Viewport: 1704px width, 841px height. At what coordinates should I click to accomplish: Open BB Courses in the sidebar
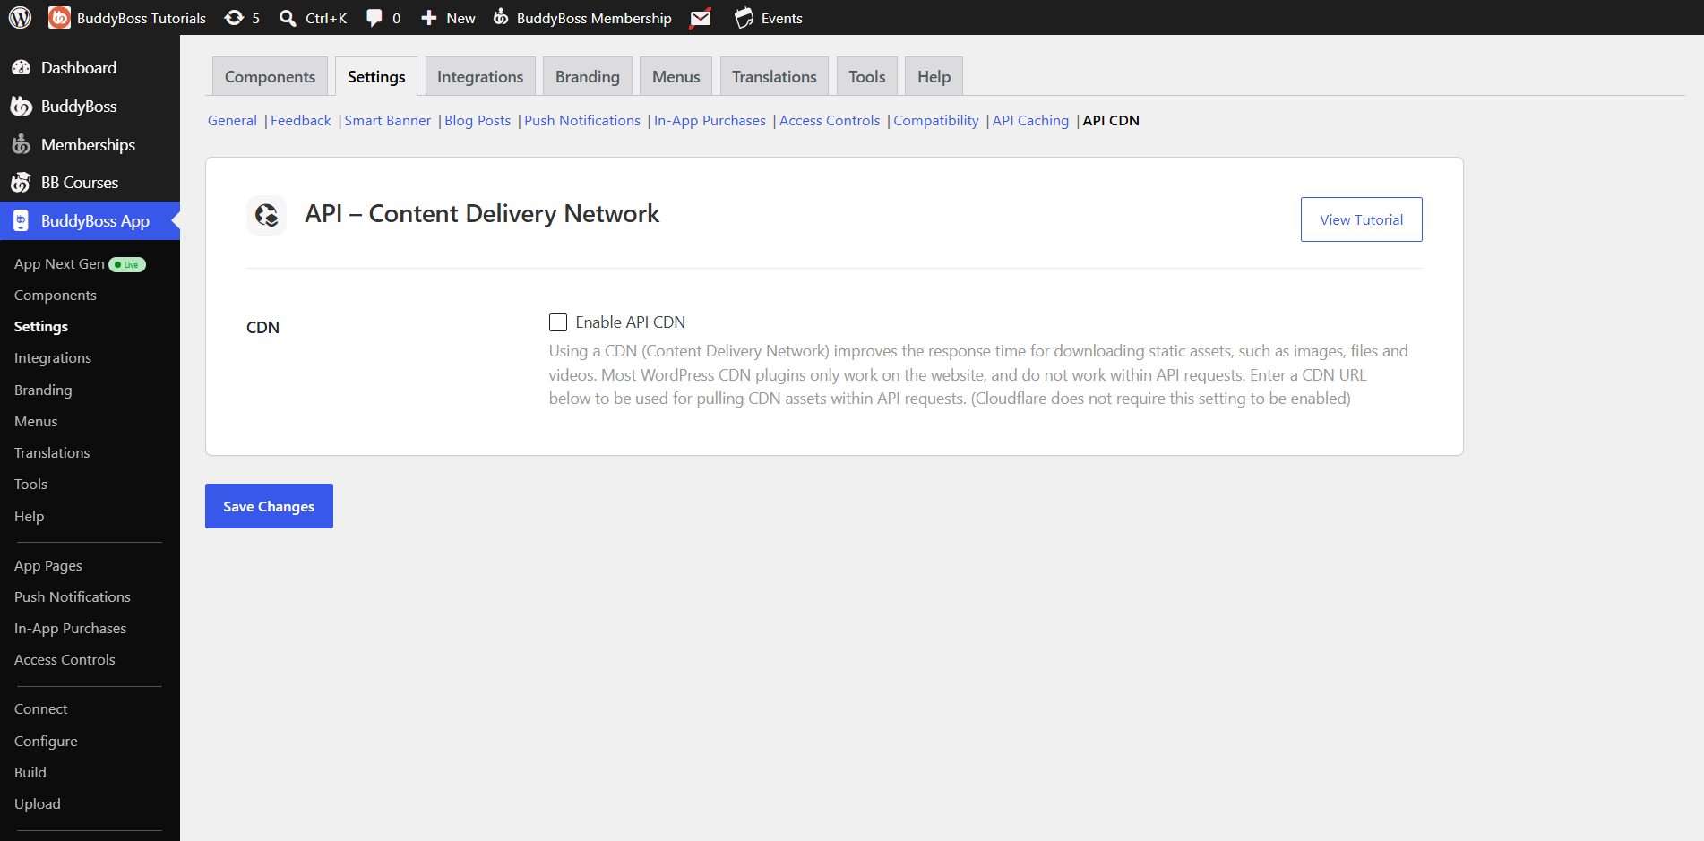pos(80,183)
